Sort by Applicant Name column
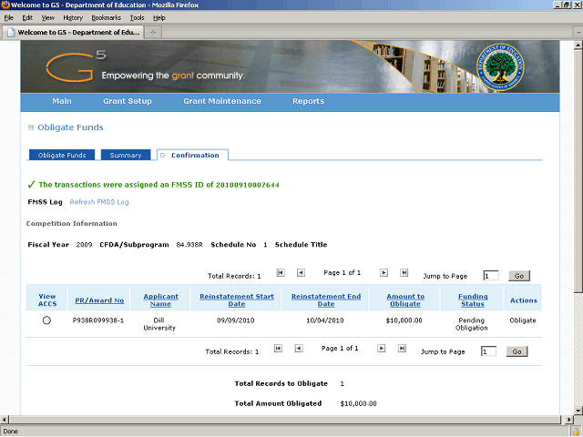The image size is (583, 437). pyautogui.click(x=160, y=300)
